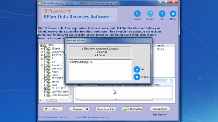Click the hex viewer horizontal scrollbar thumb

(x=116, y=99)
